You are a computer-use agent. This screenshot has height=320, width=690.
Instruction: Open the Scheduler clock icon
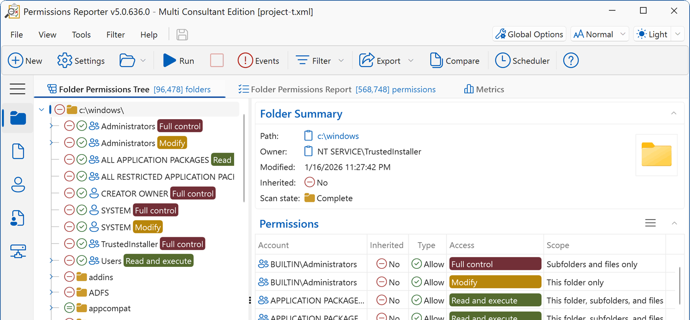pos(503,61)
